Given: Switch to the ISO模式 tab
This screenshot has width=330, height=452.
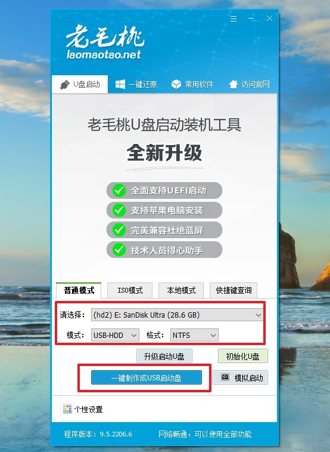Looking at the screenshot, I should 130,290.
